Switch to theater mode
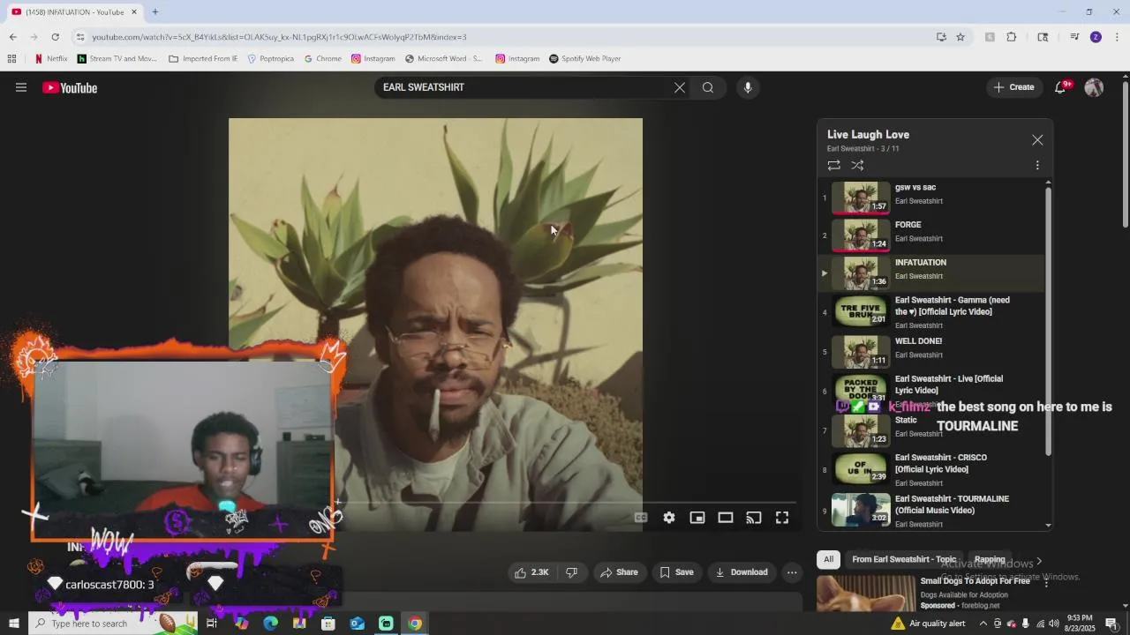Screen dimensions: 1130x635 [726, 518]
